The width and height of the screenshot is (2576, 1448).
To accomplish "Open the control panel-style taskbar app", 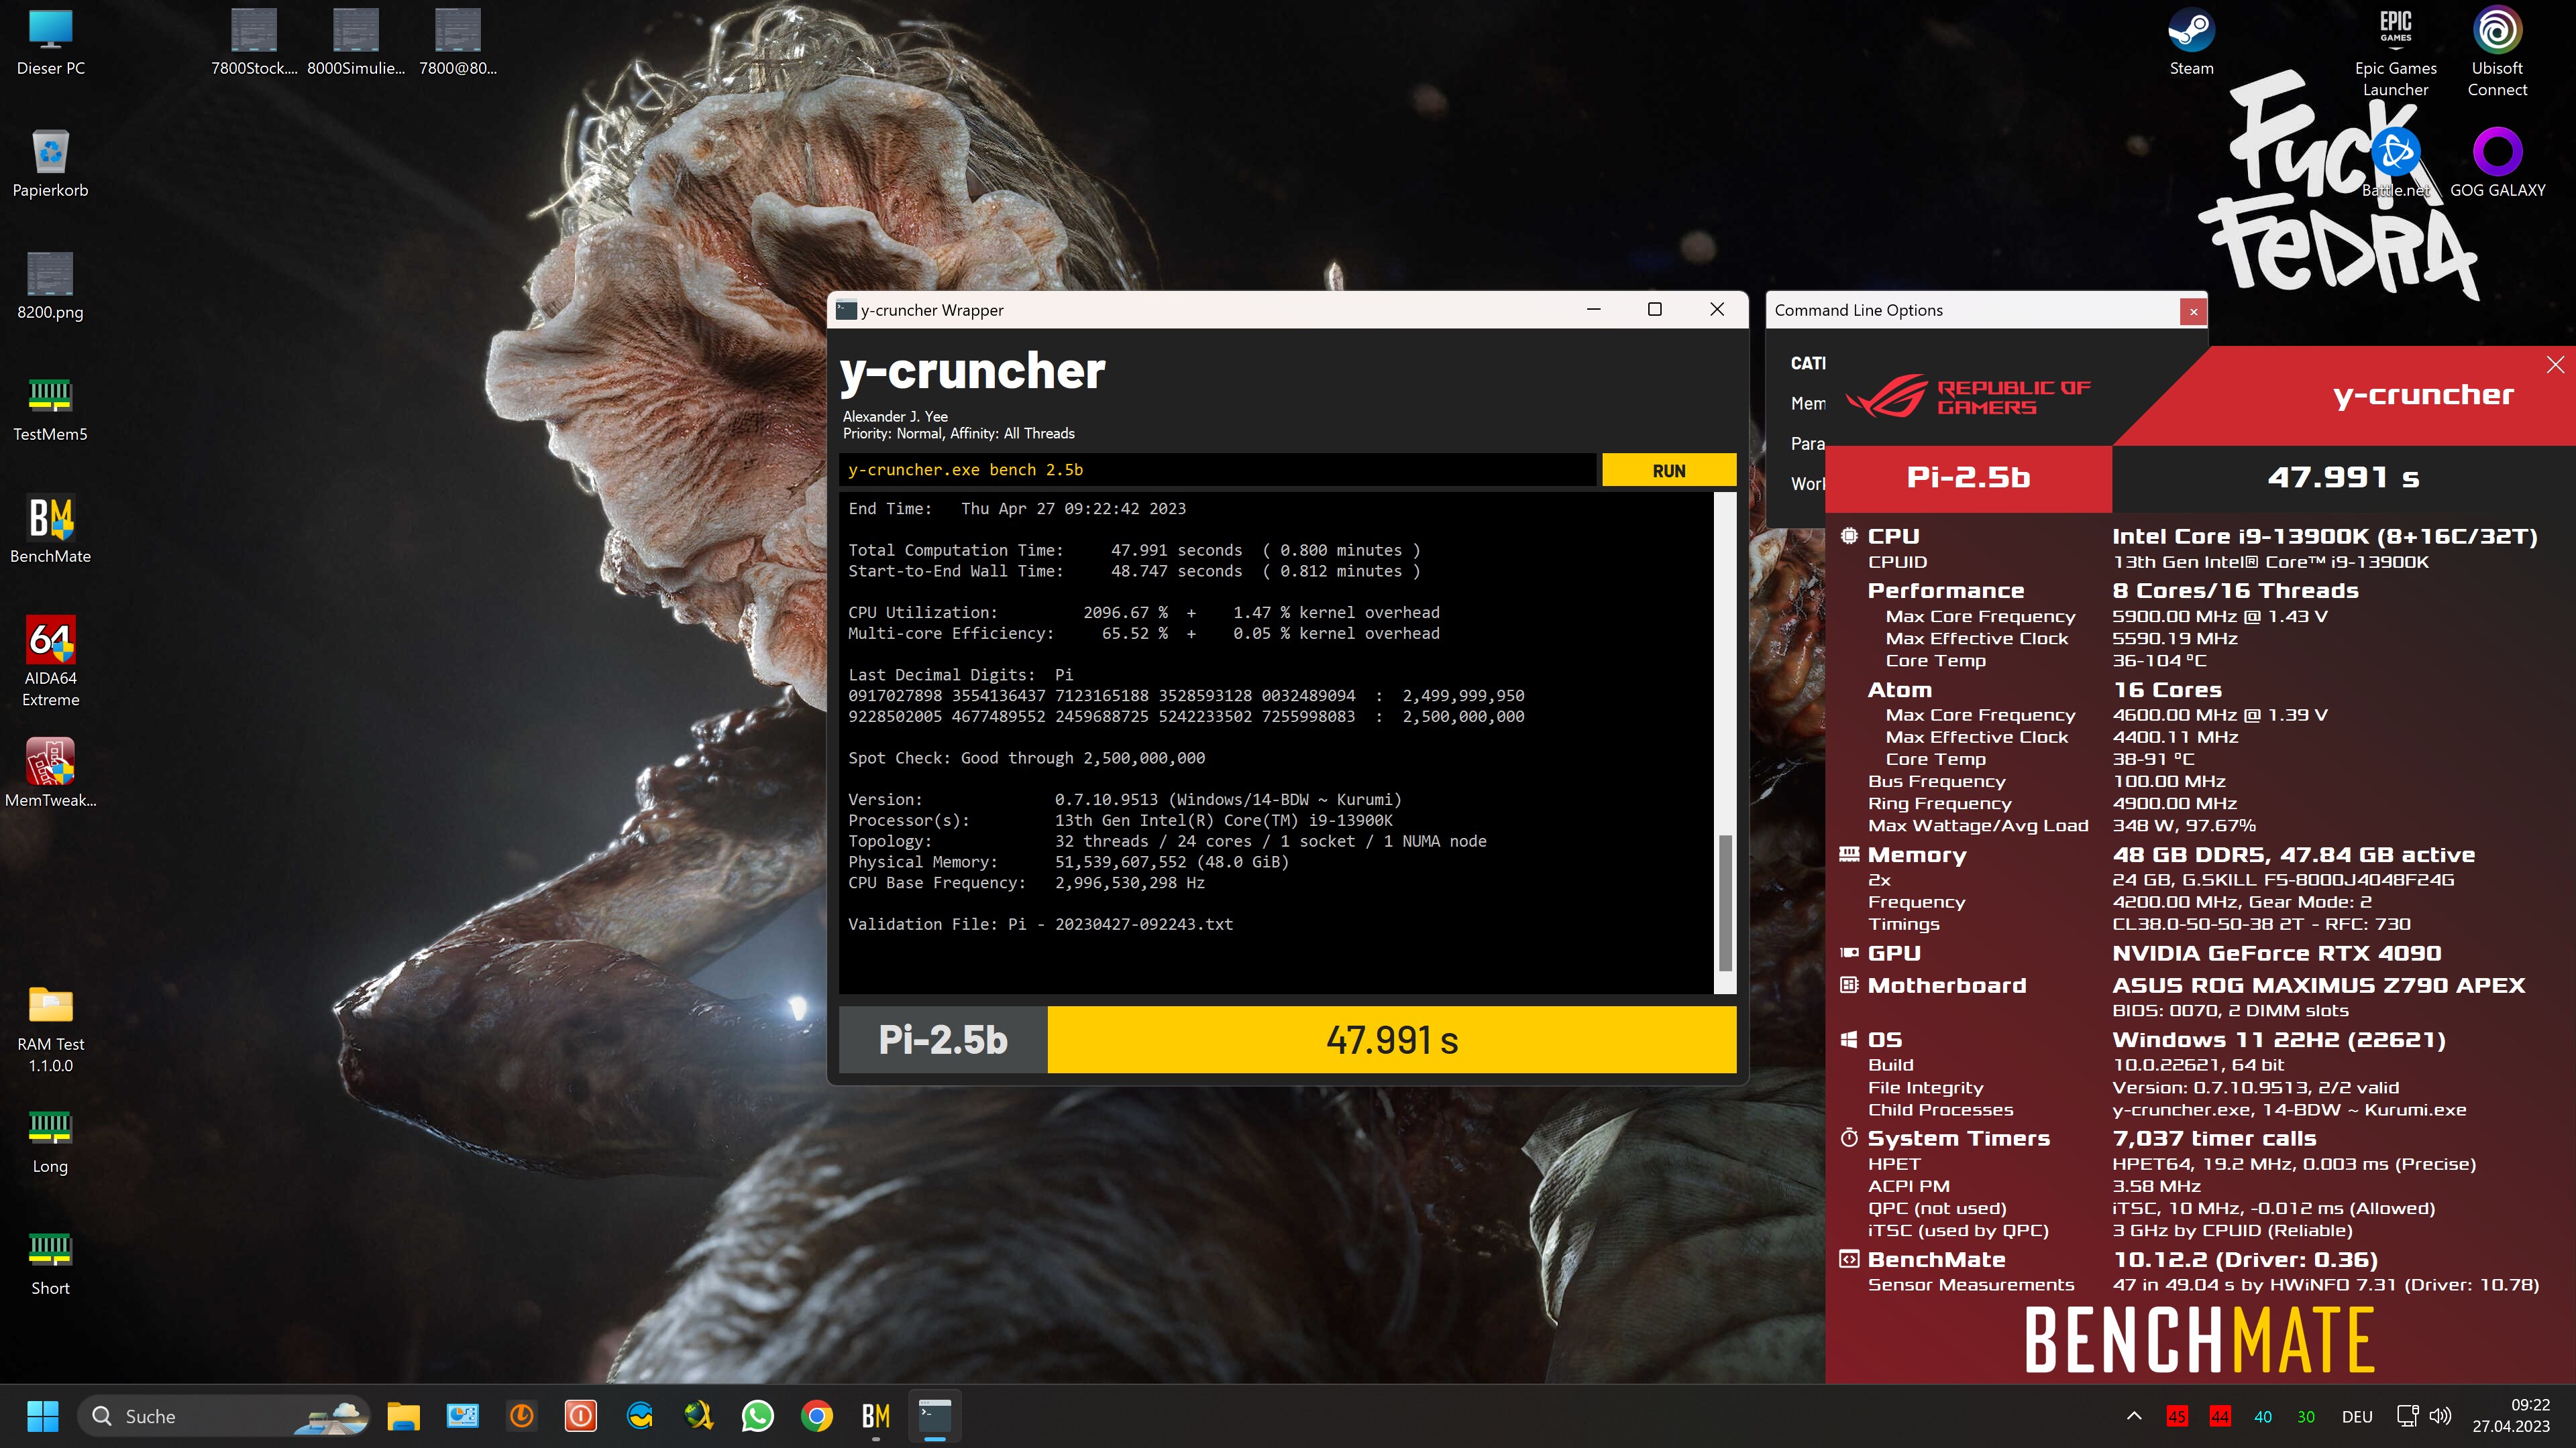I will click(x=462, y=1416).
